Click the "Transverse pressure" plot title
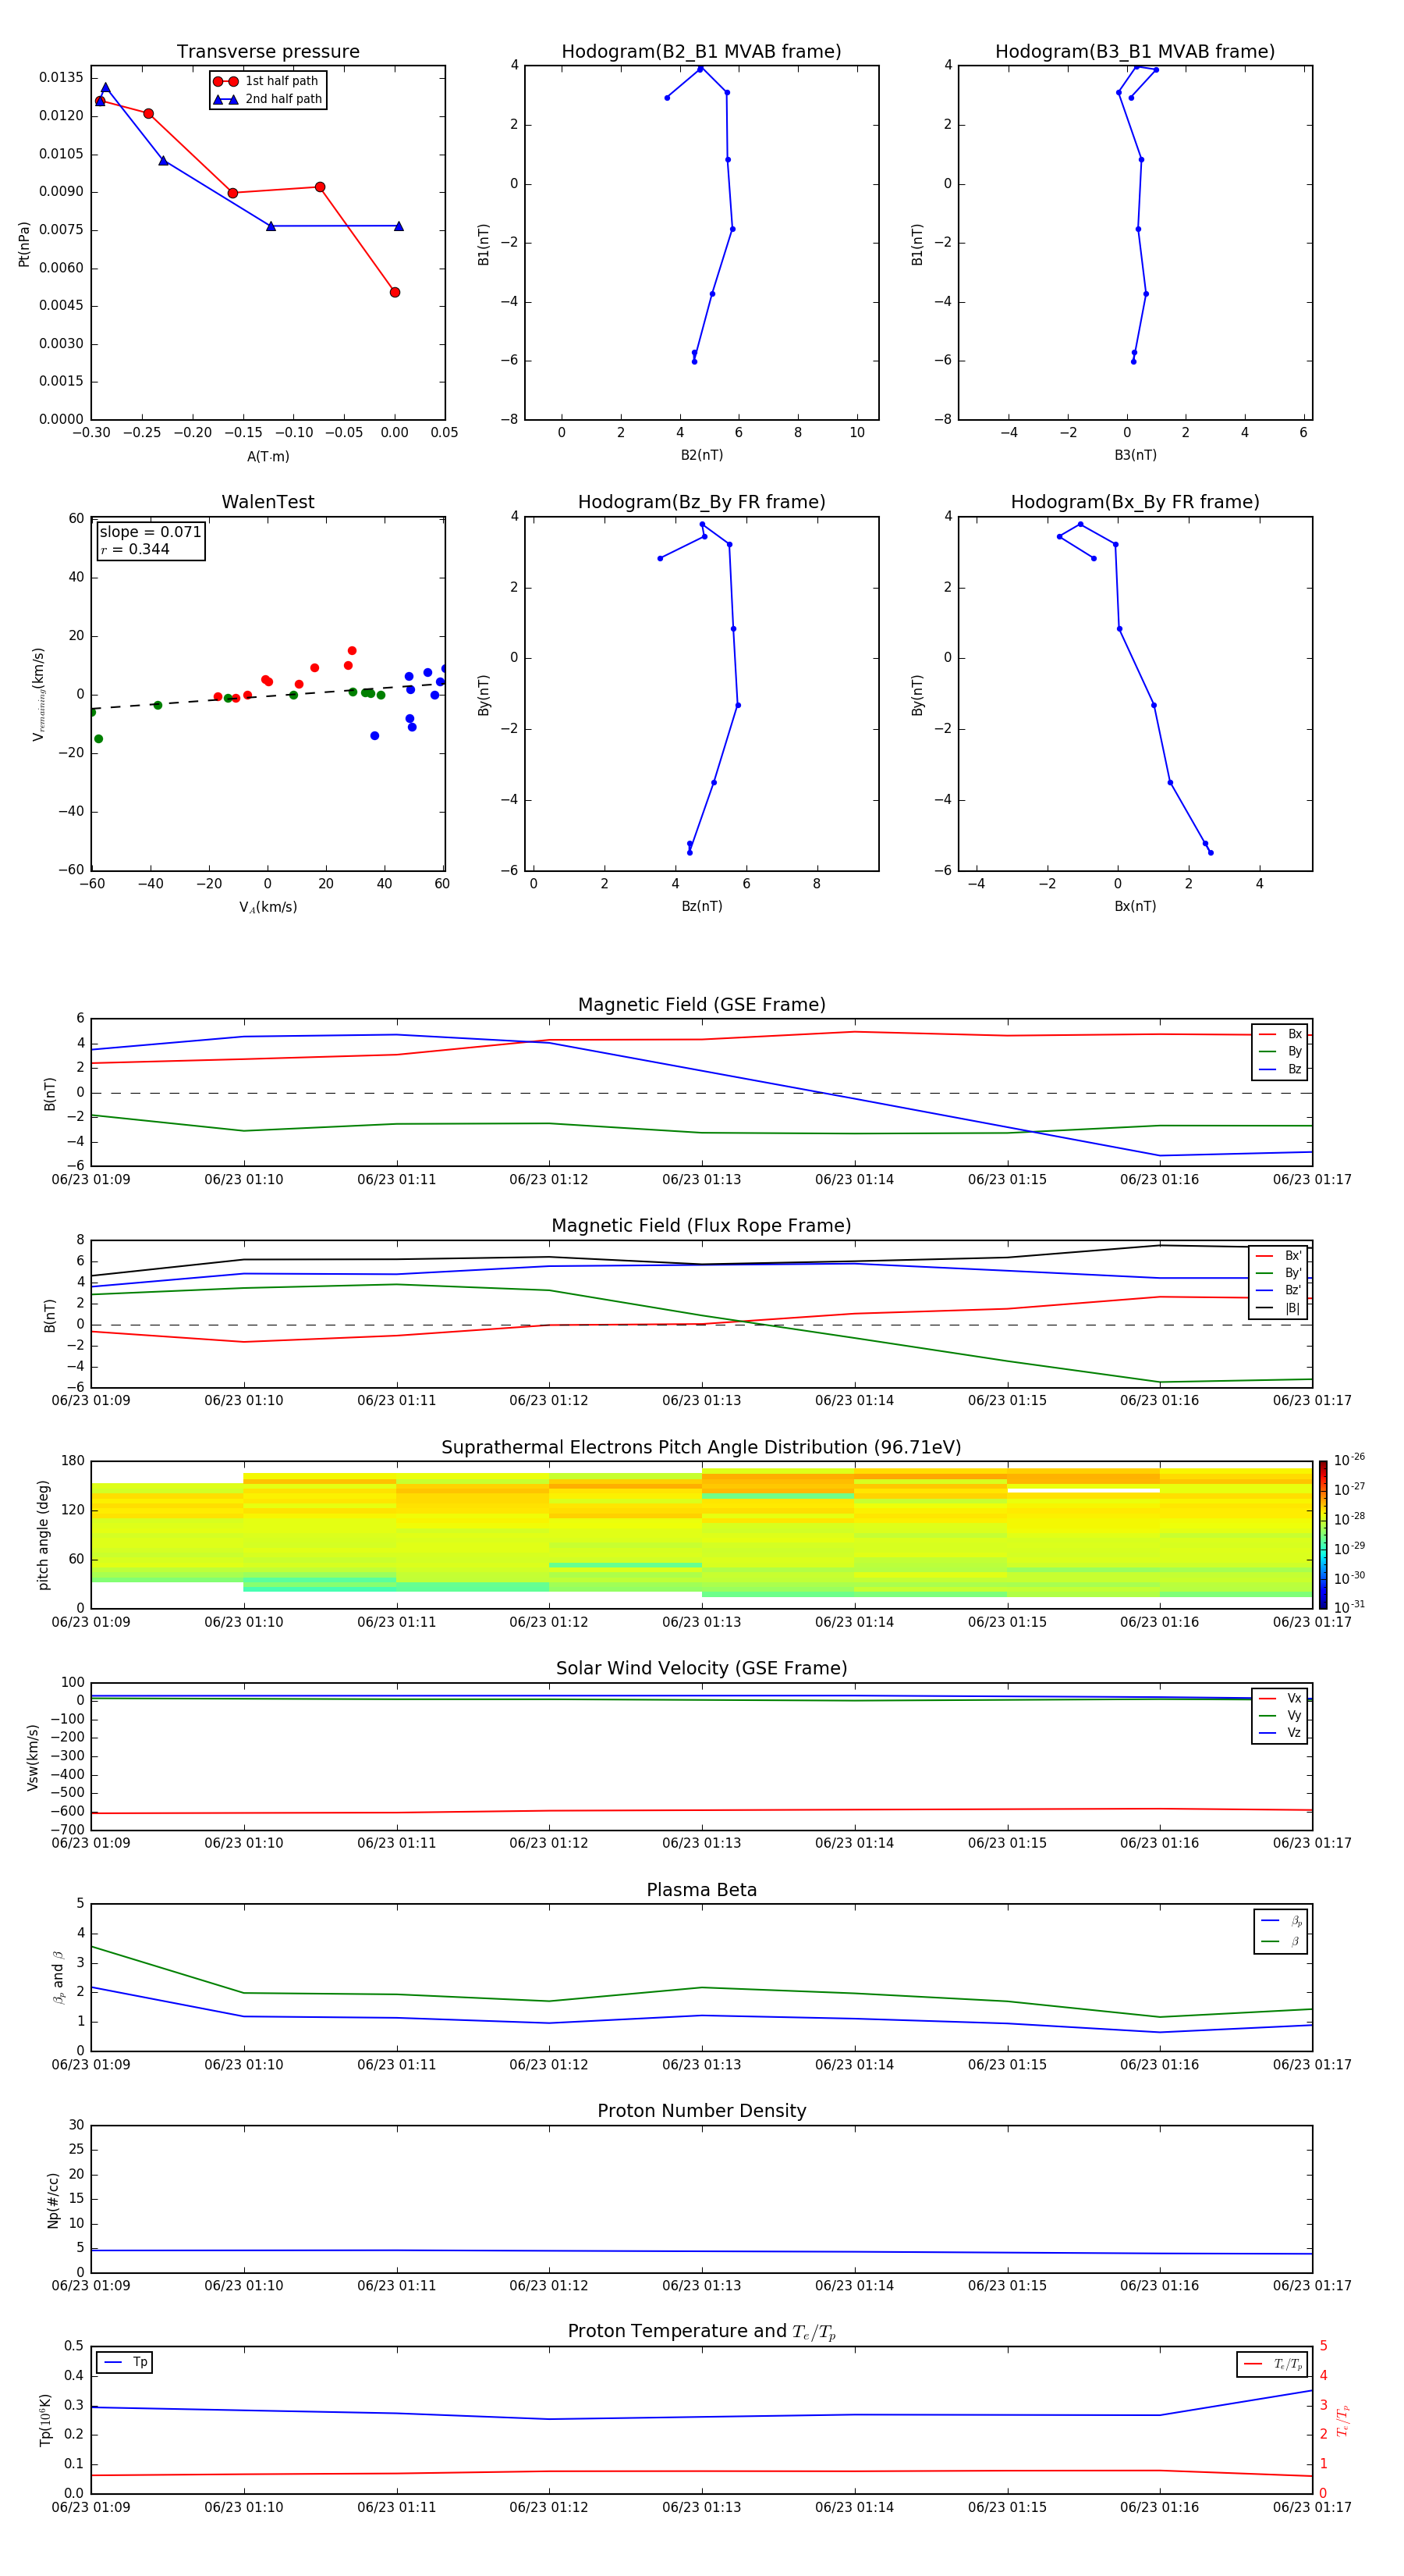Screen dimensions: 1404x2576 (x=268, y=52)
